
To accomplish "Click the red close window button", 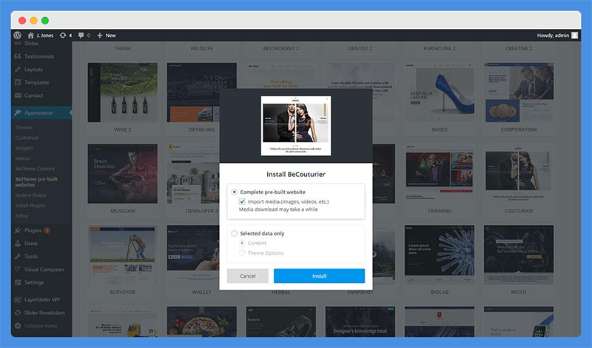I will pos(22,21).
